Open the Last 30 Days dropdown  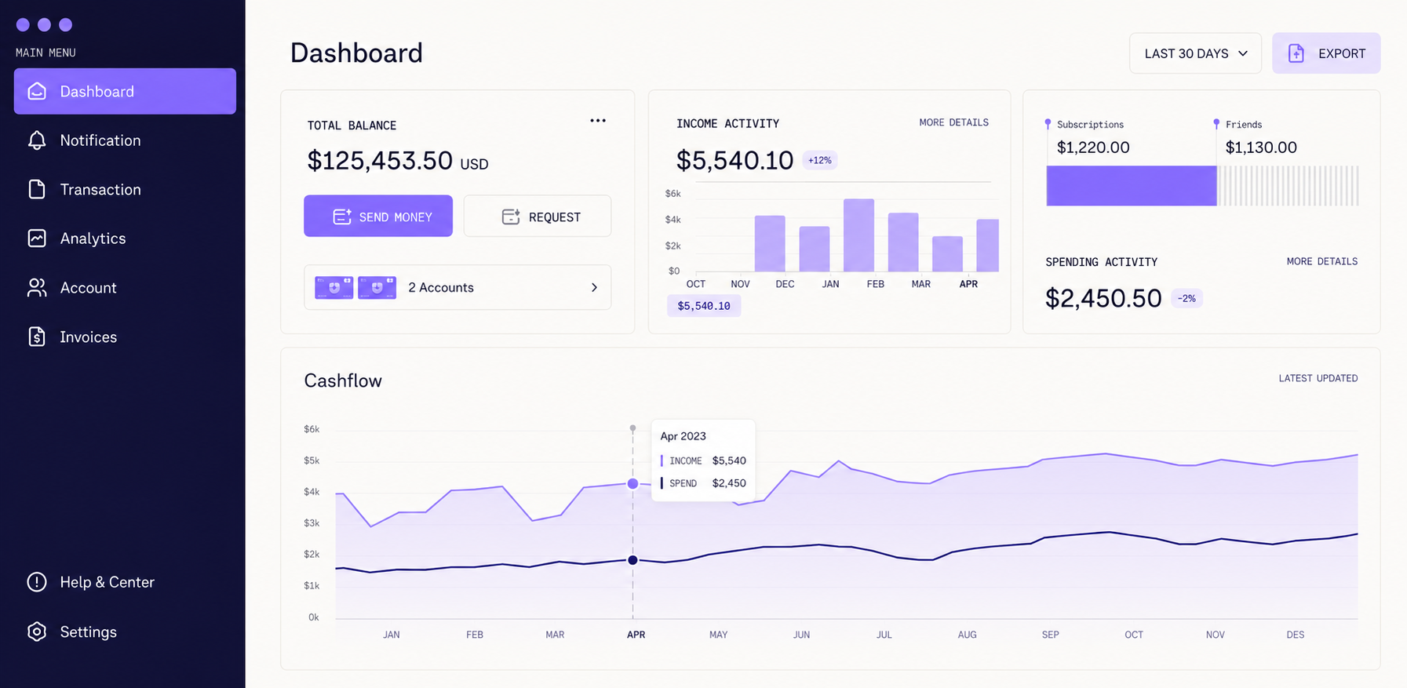click(x=1195, y=53)
